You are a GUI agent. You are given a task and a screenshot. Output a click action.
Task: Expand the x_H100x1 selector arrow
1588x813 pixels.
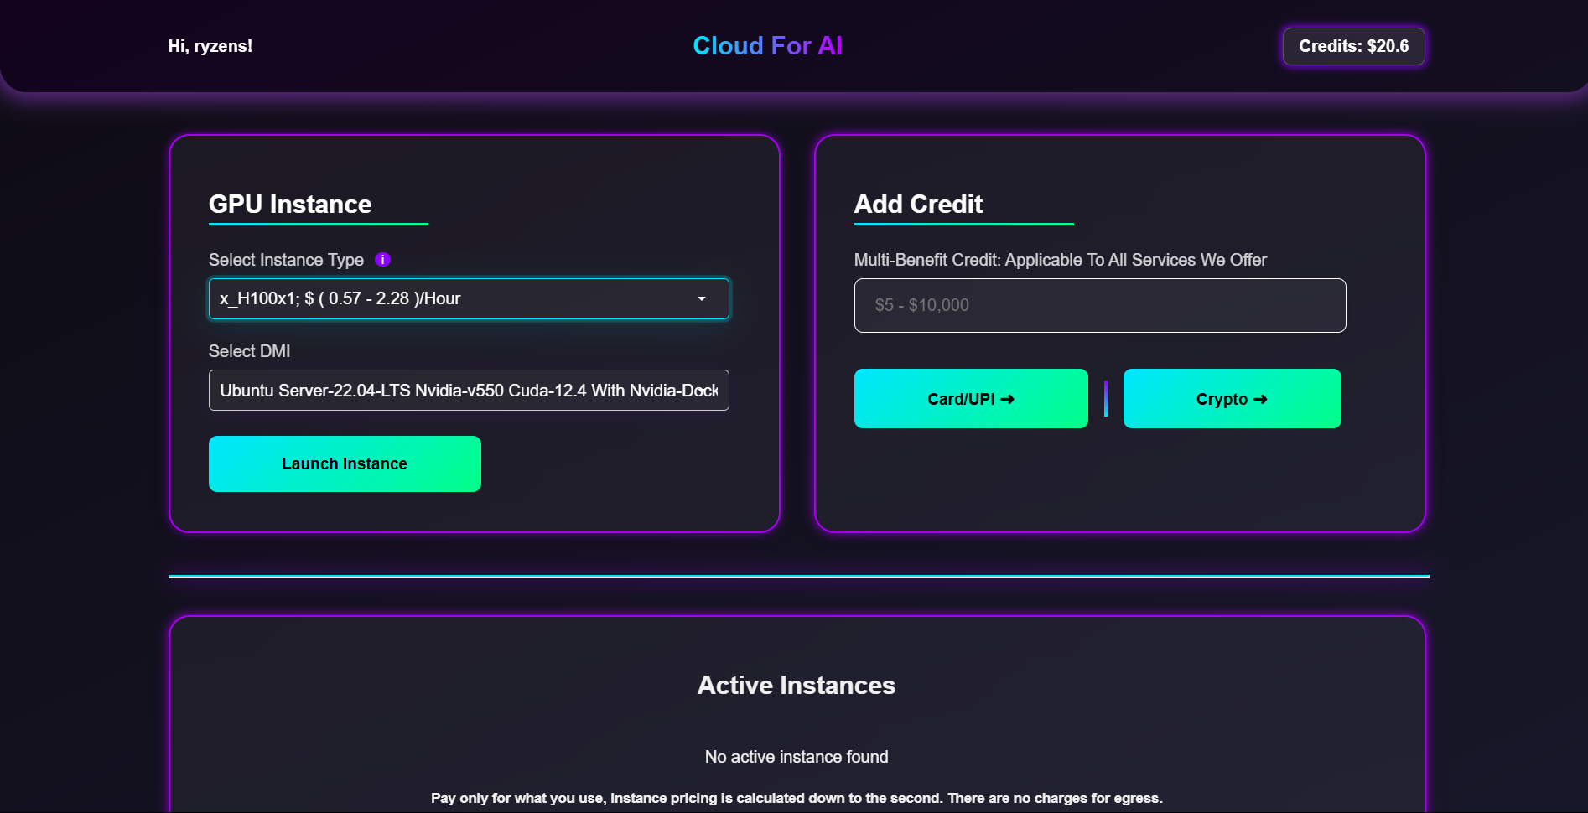[x=703, y=298]
